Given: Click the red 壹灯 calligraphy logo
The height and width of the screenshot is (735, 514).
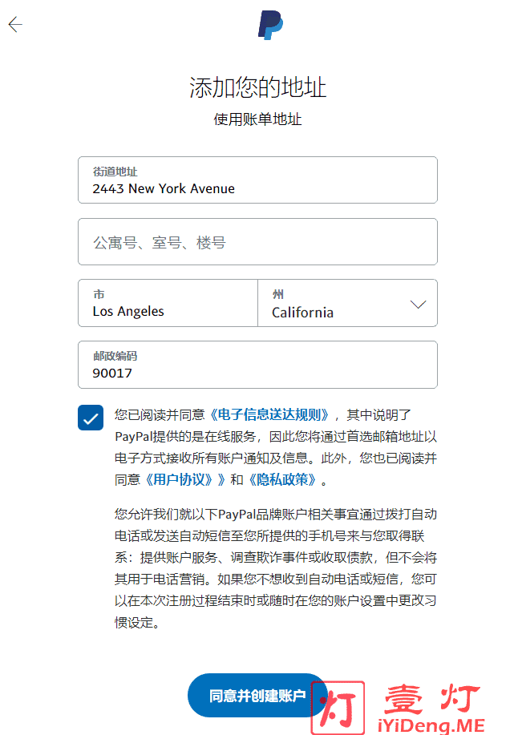Looking at the screenshot, I should click(432, 698).
